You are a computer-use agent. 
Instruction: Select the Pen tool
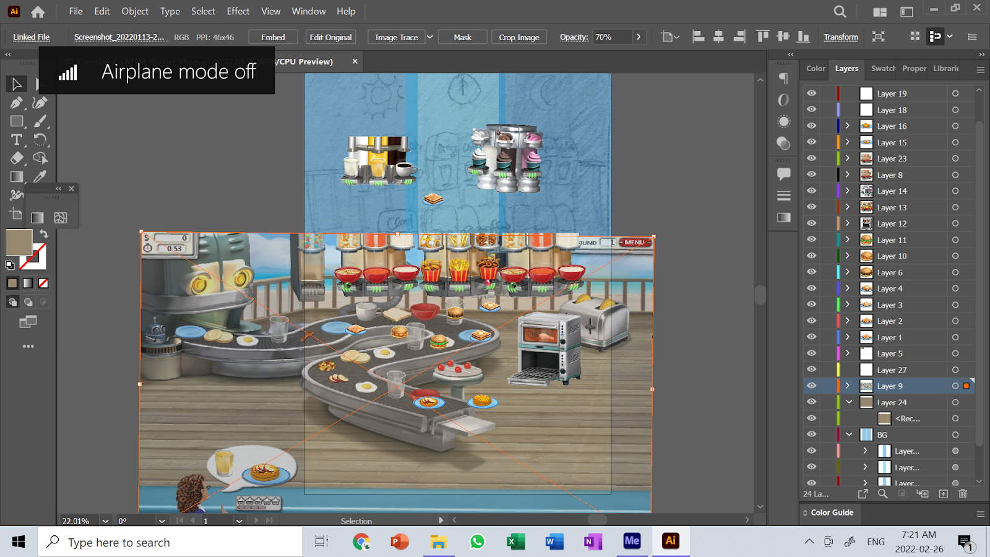(17, 103)
